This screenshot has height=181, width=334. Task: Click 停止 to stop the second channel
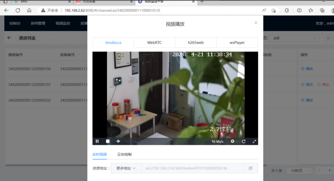(323, 84)
